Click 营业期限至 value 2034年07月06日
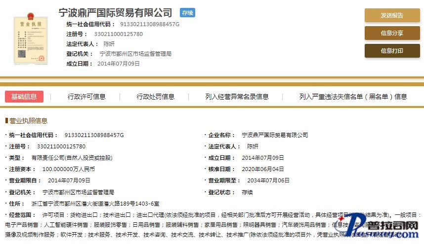424x244 pixels. (268, 180)
